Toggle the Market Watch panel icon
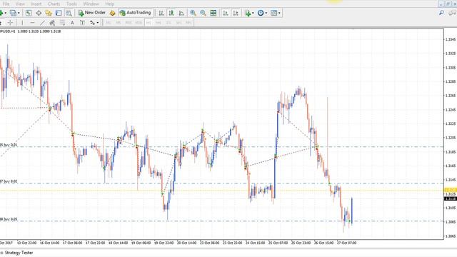Image resolution: width=457 pixels, height=257 pixels. click(29, 13)
